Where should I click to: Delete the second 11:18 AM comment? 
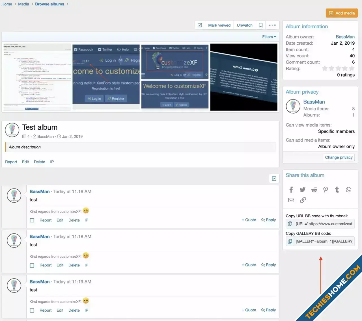click(74, 265)
